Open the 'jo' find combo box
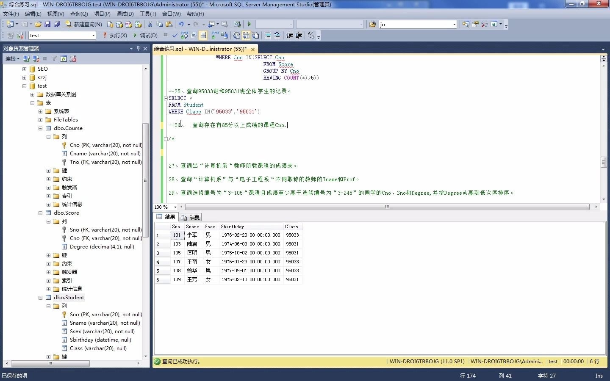The width and height of the screenshot is (610, 381). click(x=418, y=25)
